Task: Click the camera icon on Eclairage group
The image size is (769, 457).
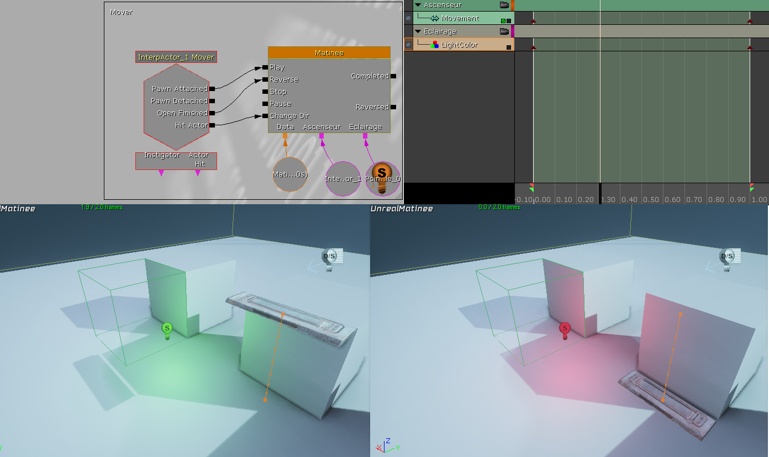Action: [504, 31]
